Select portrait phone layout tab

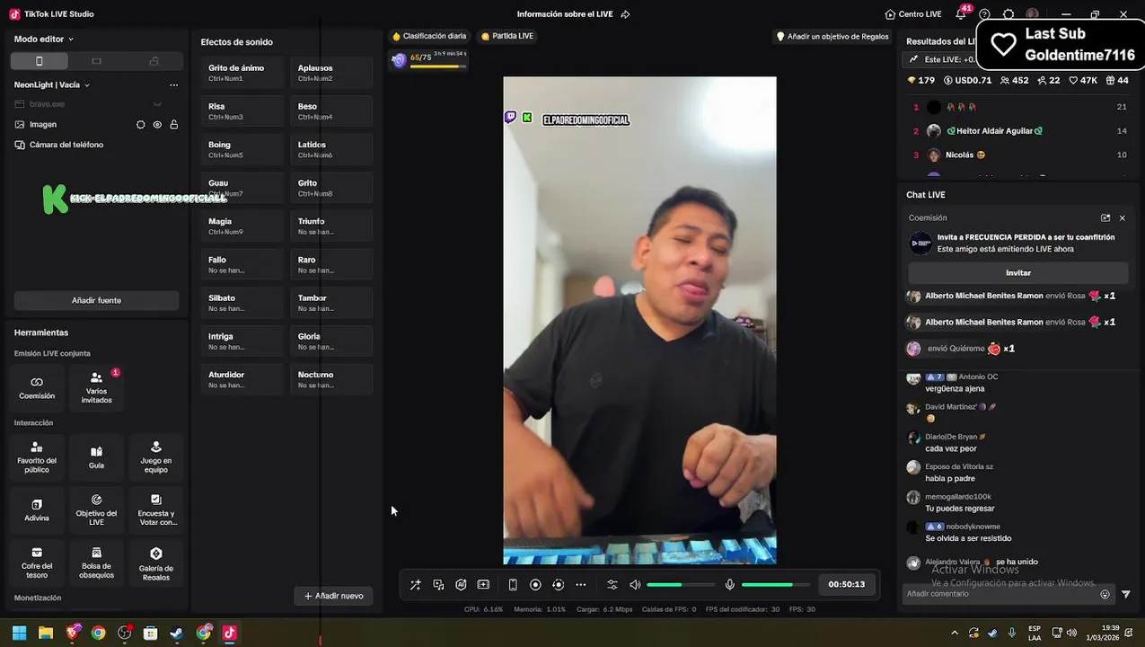(x=39, y=61)
